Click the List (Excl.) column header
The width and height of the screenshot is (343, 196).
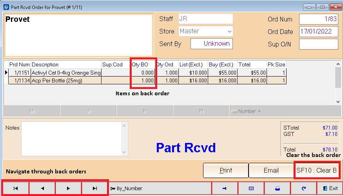[193, 65]
